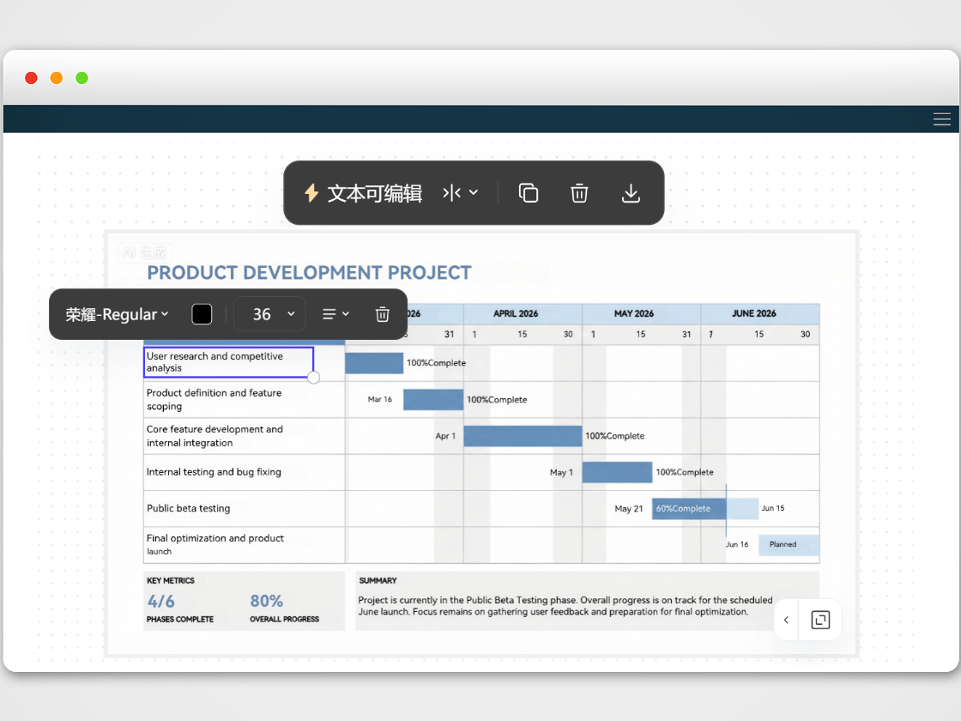Click the text box resize handle
The image size is (961, 721).
point(313,378)
